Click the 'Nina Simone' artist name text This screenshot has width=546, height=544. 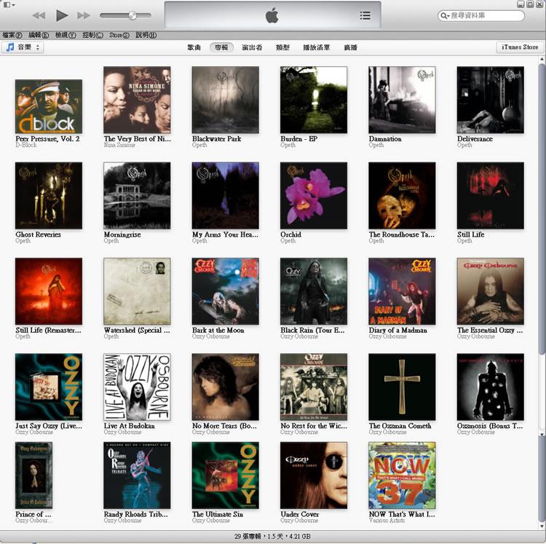click(x=119, y=145)
